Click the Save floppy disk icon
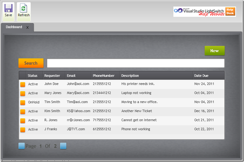Image resolution: width=244 pixels, height=162 pixels. tap(8, 8)
